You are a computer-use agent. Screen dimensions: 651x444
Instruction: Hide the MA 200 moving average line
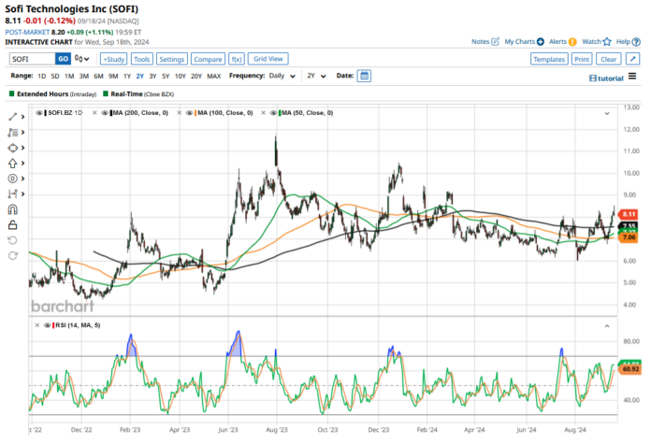click(106, 113)
